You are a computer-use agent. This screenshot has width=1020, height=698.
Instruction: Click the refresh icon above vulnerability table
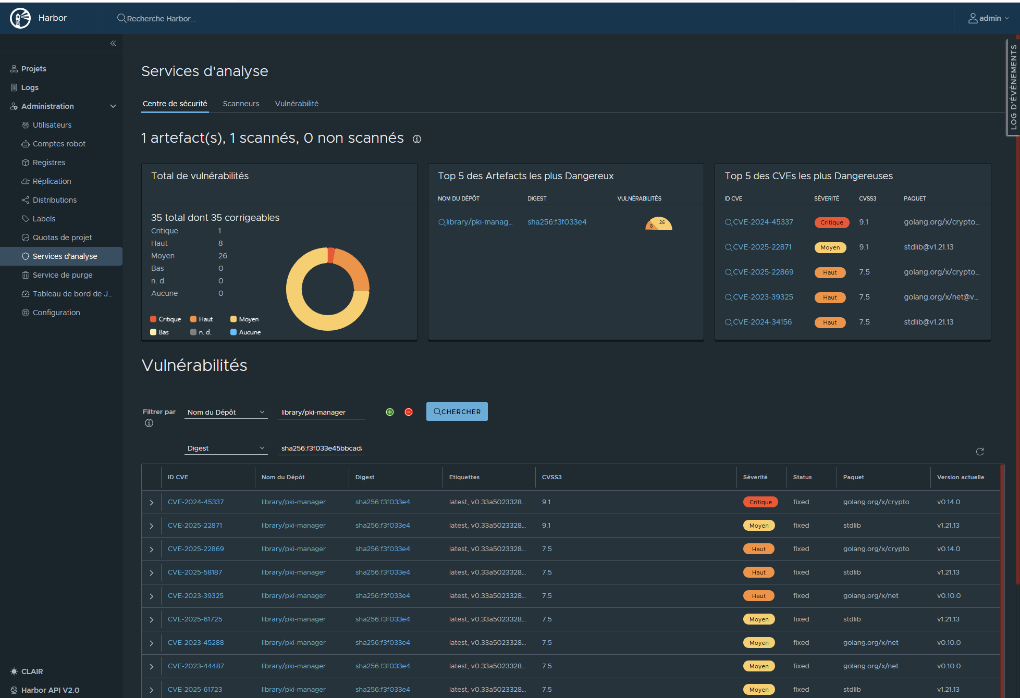980,452
